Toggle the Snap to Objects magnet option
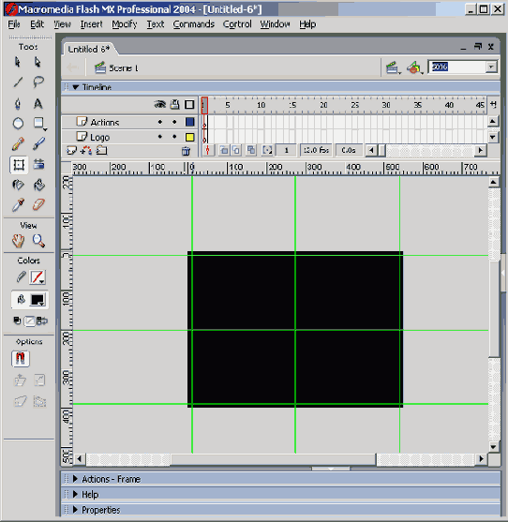The height and width of the screenshot is (522, 508). tap(21, 359)
